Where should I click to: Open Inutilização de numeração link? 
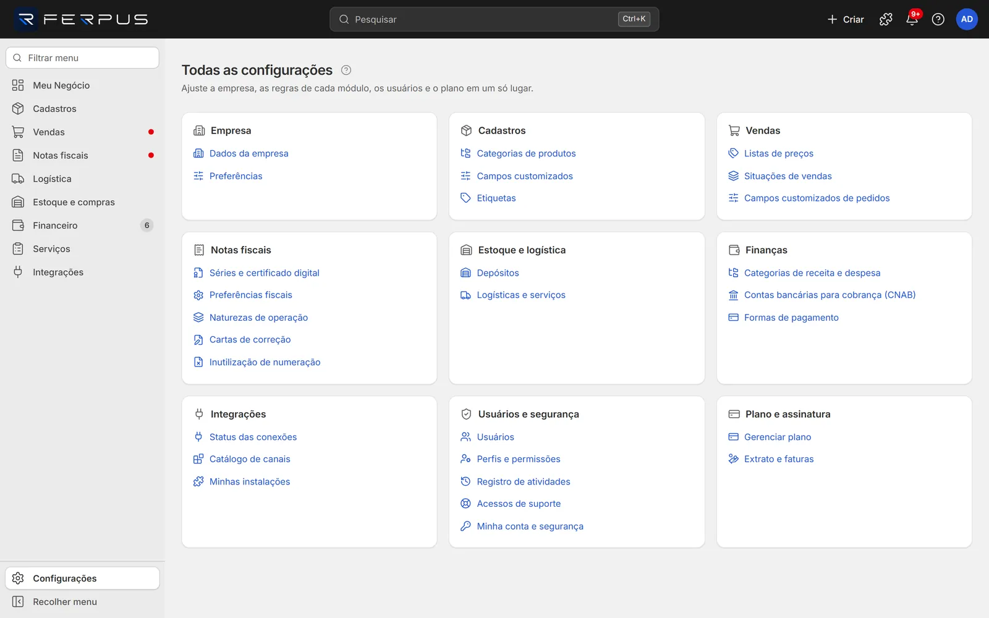click(x=265, y=362)
